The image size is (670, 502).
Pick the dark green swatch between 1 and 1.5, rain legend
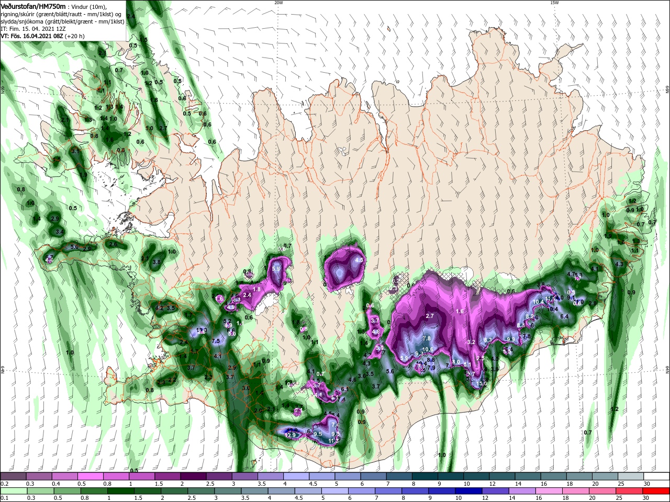pyautogui.click(x=120, y=491)
